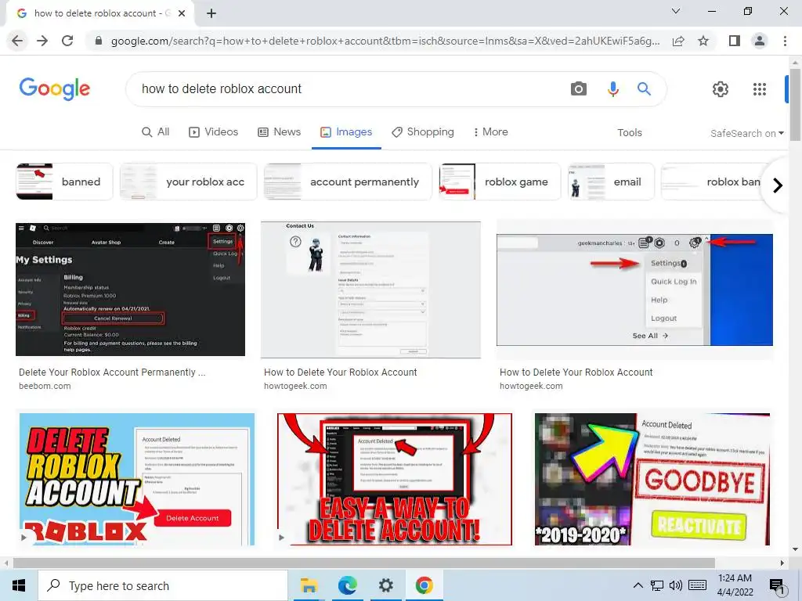This screenshot has height=601, width=802.
Task: View site security lock info
Action: pyautogui.click(x=99, y=41)
